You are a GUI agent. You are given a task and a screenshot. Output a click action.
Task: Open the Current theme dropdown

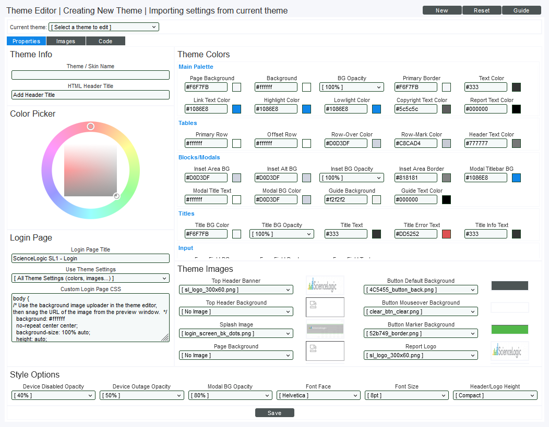(104, 27)
